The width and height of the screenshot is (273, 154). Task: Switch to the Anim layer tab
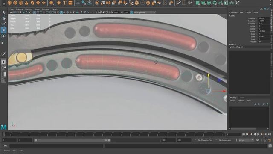242,98
